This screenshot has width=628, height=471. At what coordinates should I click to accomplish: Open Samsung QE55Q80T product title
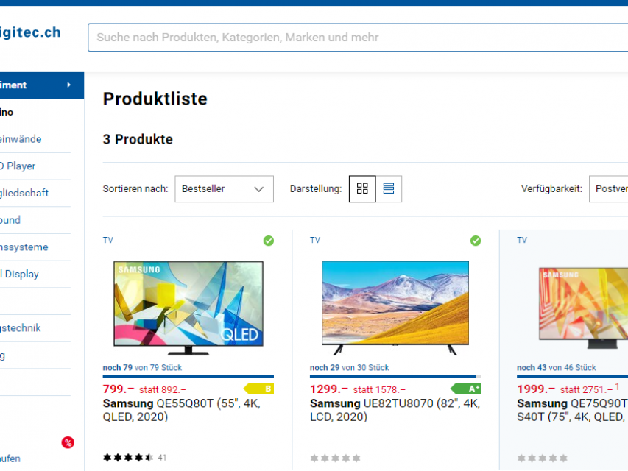(x=181, y=410)
